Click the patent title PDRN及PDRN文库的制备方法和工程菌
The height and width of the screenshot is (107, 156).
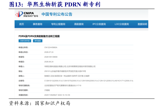tap(39, 36)
